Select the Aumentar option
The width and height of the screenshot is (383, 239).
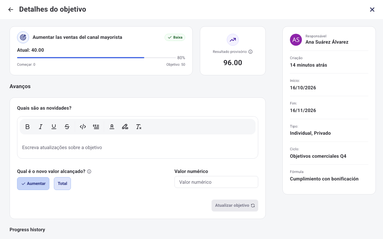pos(33,183)
